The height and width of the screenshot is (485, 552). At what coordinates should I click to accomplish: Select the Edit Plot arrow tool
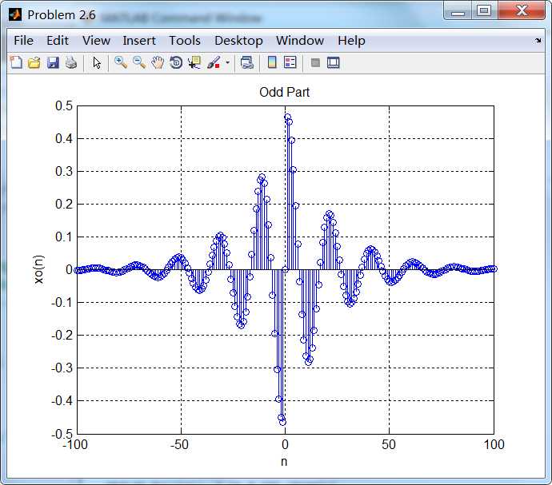[x=97, y=63]
